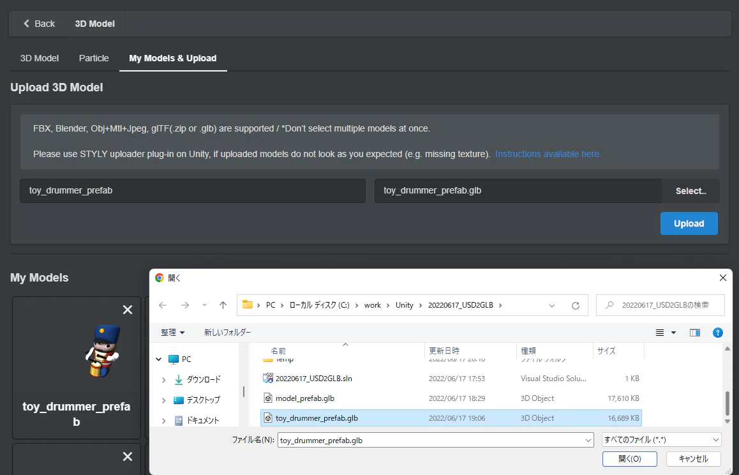Viewport: 739px width, 475px height.
Task: Open recent locations dropdown in file dialog
Action: coord(204,305)
